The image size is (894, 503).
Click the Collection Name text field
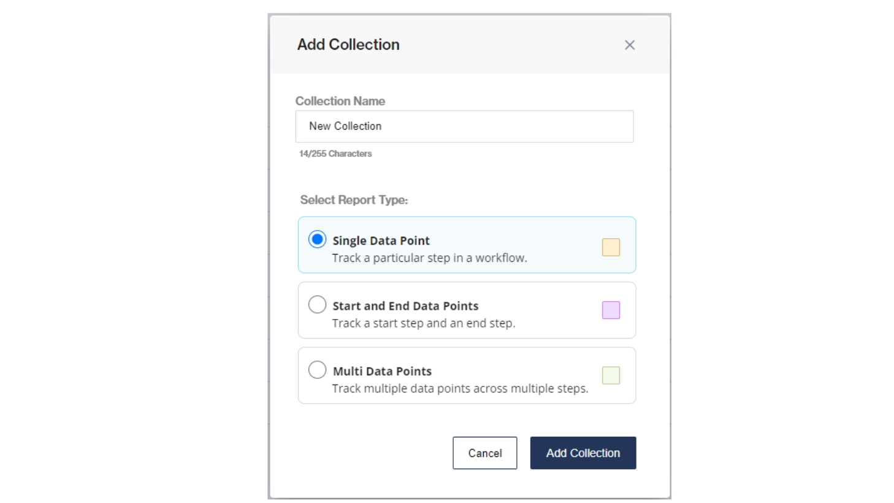(464, 126)
